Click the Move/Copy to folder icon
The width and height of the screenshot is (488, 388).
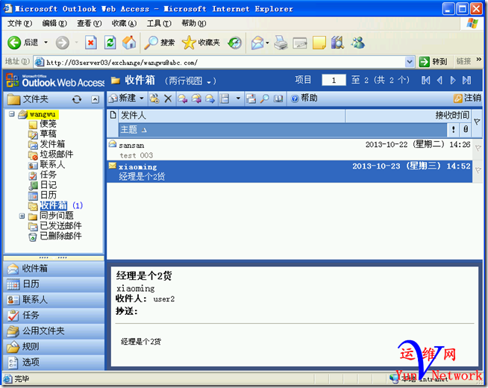154,98
